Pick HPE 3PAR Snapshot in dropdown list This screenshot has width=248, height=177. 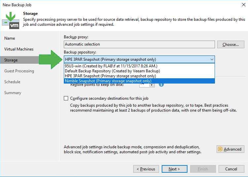tap(110, 76)
